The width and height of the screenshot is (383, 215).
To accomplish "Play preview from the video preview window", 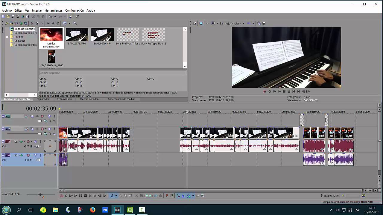I will pyautogui.click(x=279, y=91).
